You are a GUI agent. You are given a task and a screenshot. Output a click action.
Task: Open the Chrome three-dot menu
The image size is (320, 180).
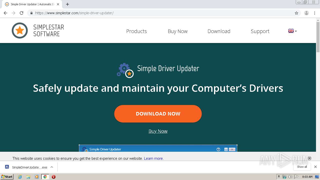click(x=315, y=13)
